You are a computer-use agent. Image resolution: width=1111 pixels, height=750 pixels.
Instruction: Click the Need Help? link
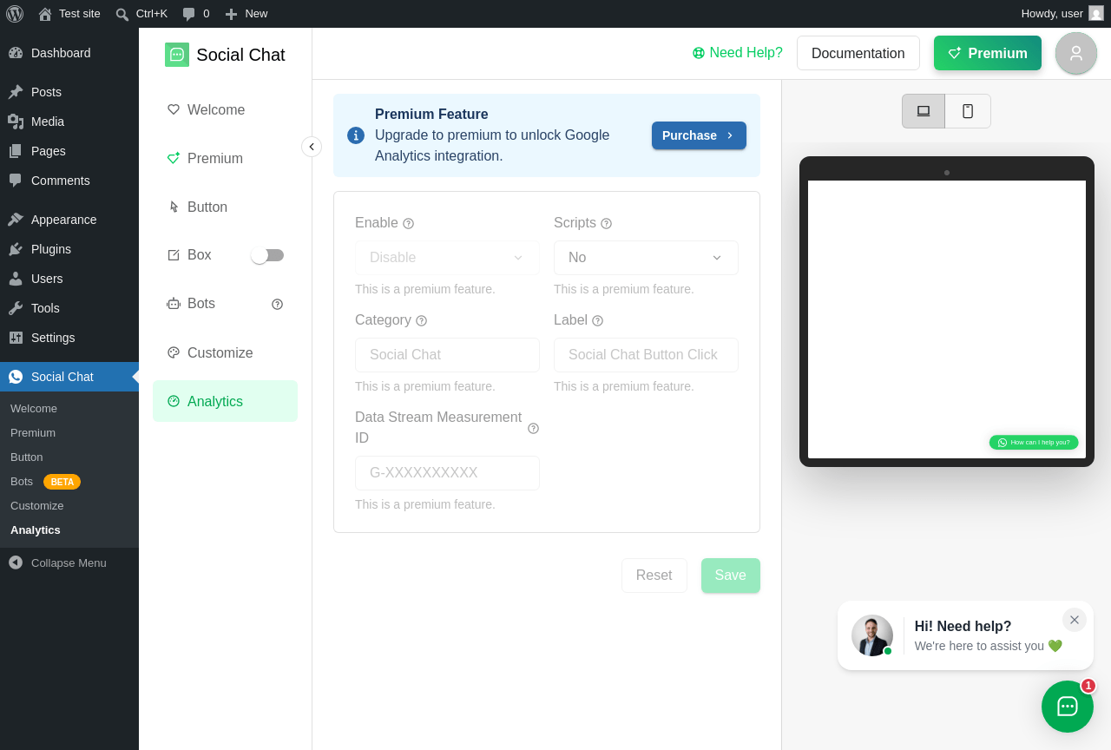(738, 53)
